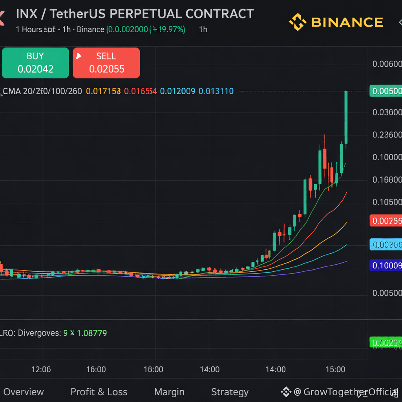The height and width of the screenshot is (402, 402).
Task: Open the Overview tab
Action: [24, 392]
